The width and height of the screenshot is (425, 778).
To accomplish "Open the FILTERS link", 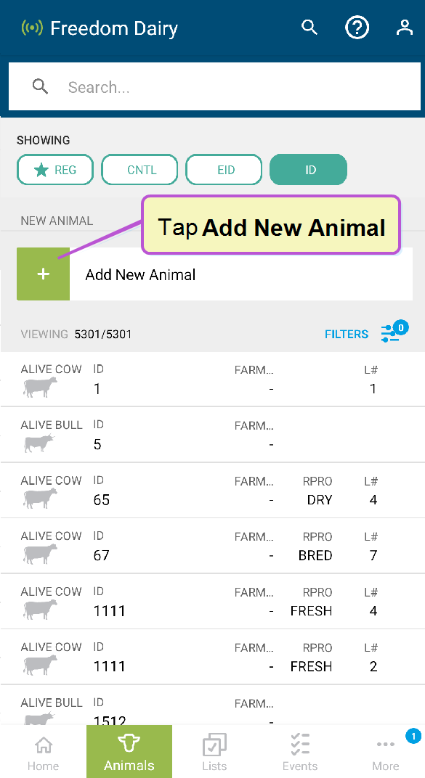I will click(x=347, y=334).
